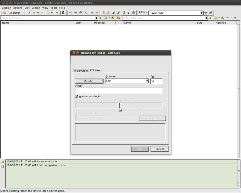
Task: Open the Tools menu
Action: pos(54,8)
